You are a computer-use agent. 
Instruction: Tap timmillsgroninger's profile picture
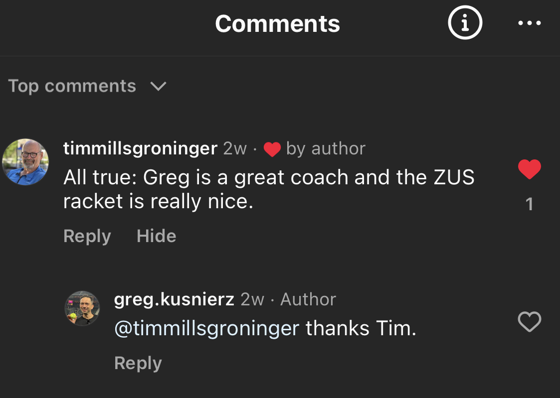pos(25,162)
